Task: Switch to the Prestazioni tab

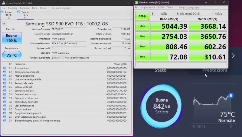Action: [215, 70]
